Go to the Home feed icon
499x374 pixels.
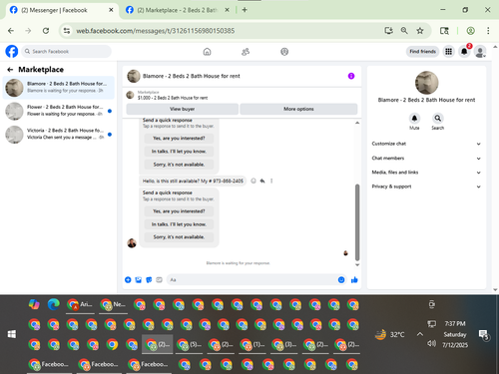207,52
